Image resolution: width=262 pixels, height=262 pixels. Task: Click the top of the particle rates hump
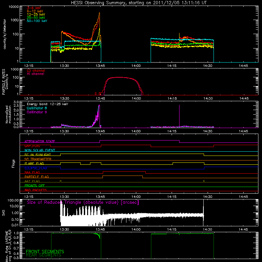tap(119, 77)
